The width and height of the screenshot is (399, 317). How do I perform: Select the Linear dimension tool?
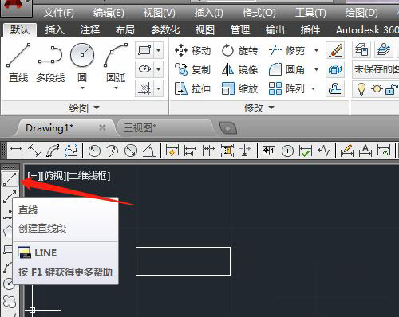pos(16,151)
